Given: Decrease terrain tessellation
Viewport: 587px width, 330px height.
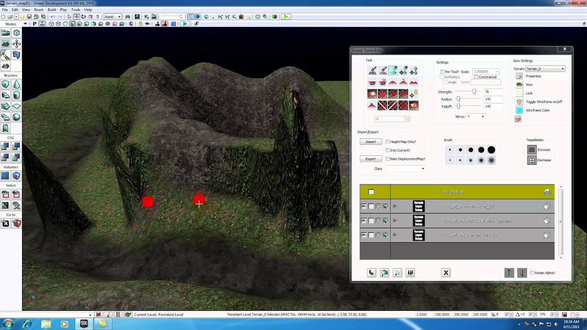Looking at the screenshot, I should [532, 160].
